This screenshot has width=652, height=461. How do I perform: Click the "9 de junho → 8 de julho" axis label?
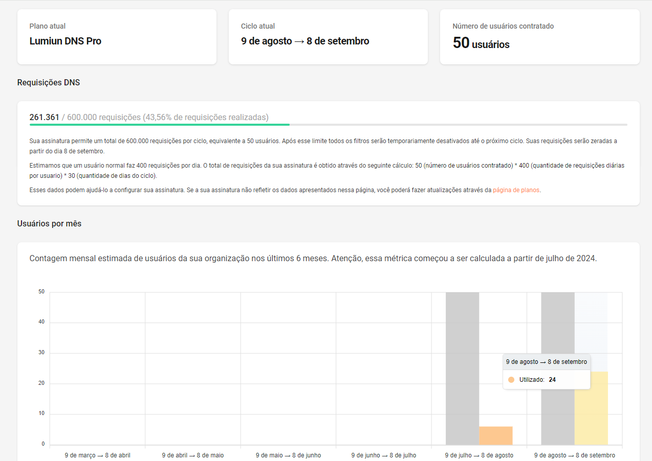point(384,455)
